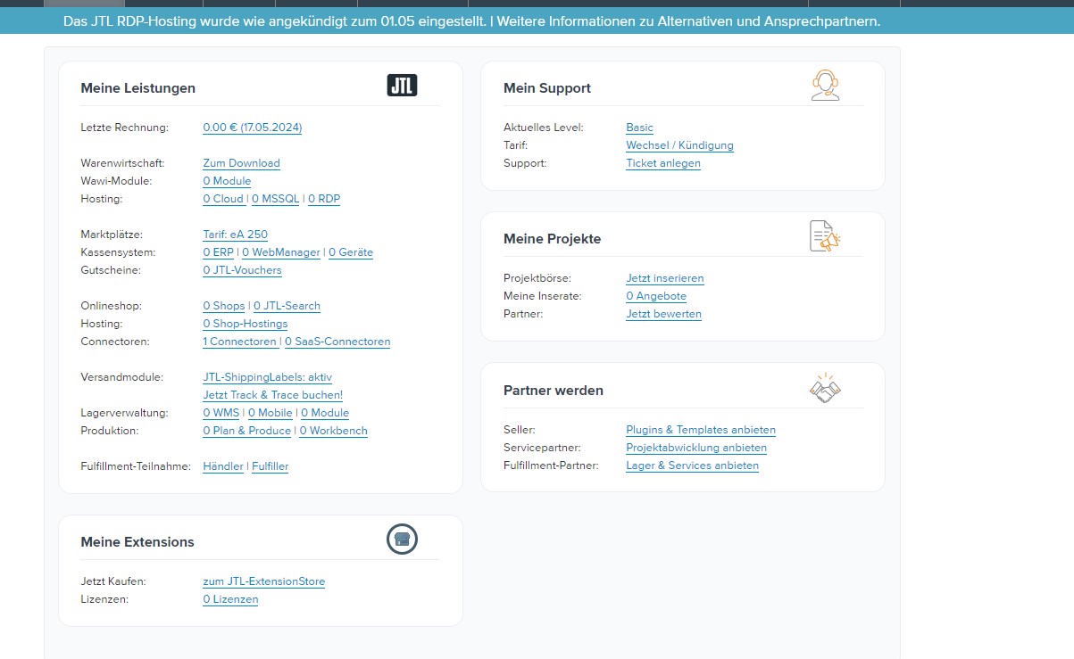
Task: Click the Meine Extensions heading
Action: click(137, 542)
